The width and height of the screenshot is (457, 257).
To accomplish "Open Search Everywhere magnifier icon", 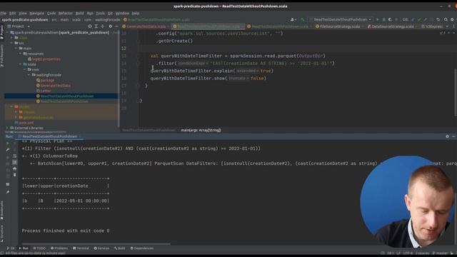I will tap(446, 19).
